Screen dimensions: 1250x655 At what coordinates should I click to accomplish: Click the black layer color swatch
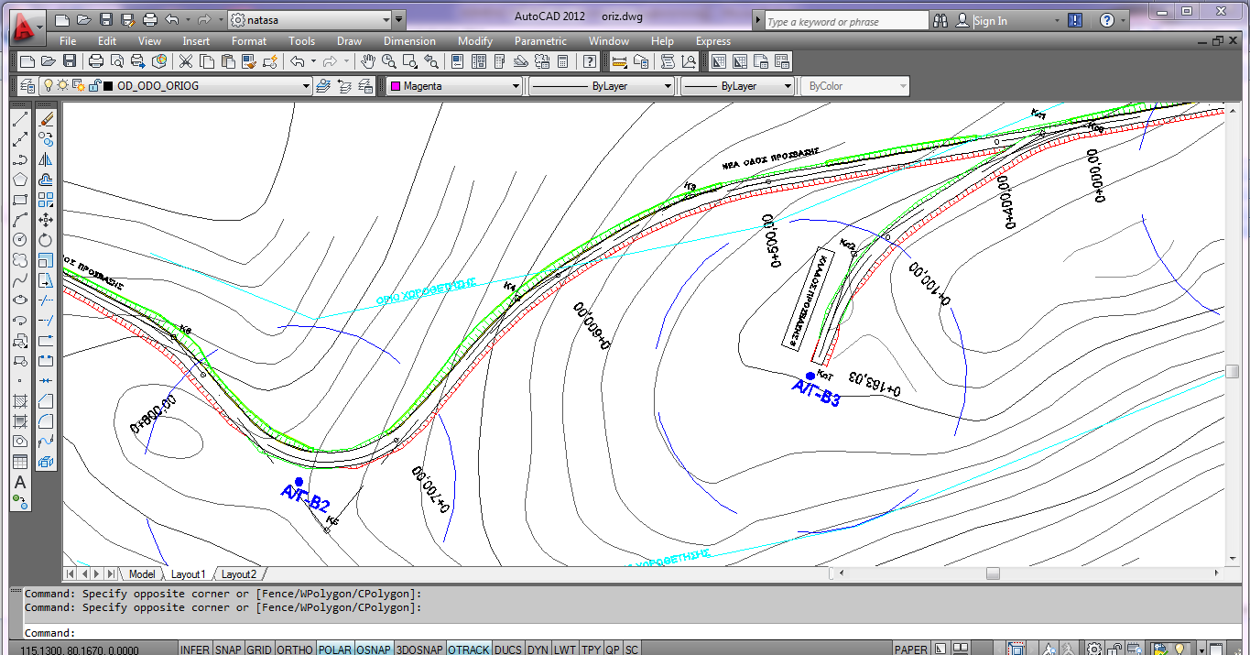coord(108,86)
